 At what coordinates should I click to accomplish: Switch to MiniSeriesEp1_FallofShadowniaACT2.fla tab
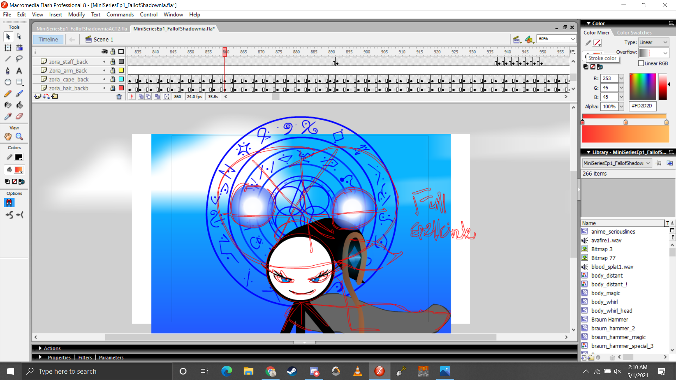click(82, 28)
